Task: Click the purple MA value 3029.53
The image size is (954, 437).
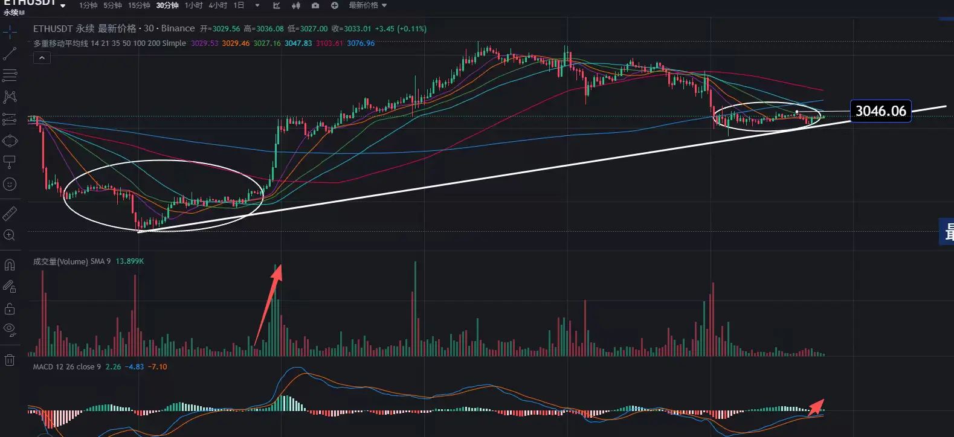Action: [205, 43]
